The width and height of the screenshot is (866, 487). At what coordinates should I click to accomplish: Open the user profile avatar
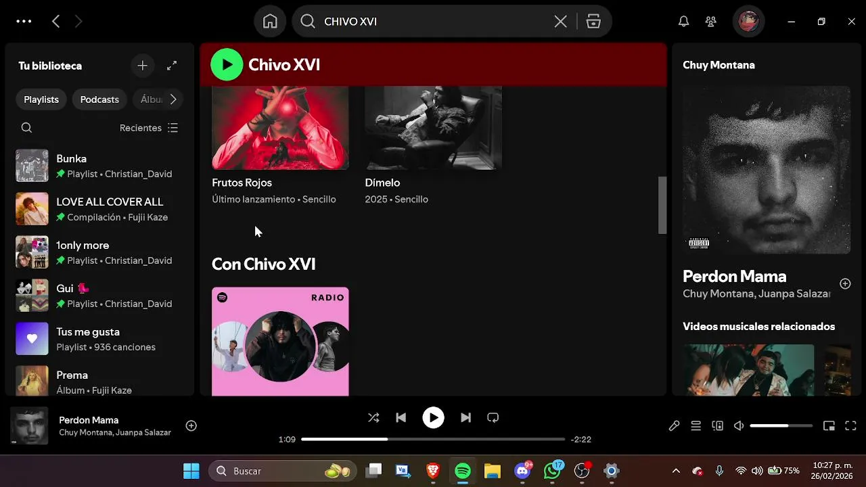(748, 22)
